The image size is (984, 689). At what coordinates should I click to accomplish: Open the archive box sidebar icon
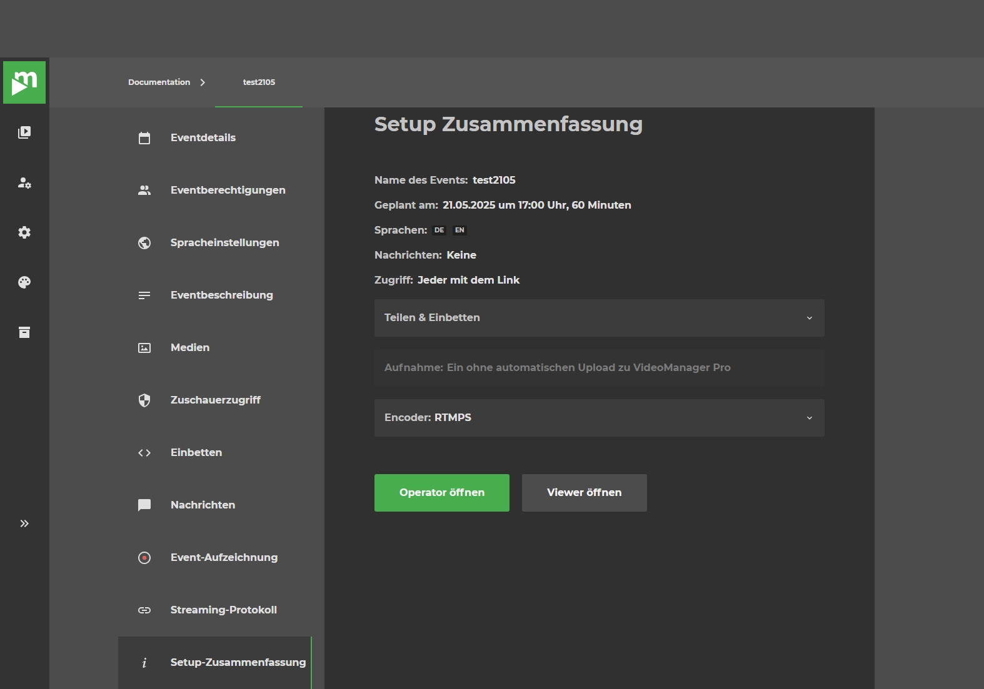(x=24, y=332)
